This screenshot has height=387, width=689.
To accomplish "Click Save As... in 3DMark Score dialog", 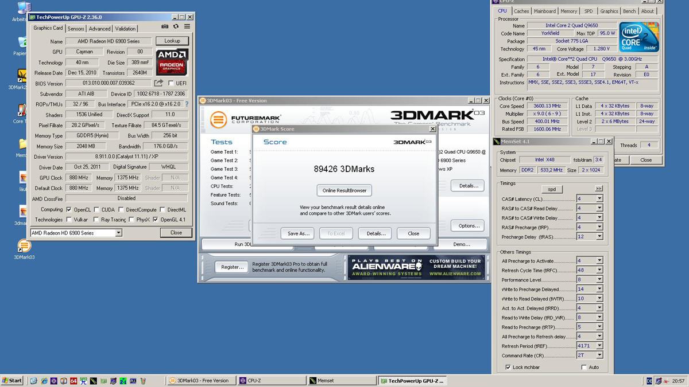I will [298, 233].
